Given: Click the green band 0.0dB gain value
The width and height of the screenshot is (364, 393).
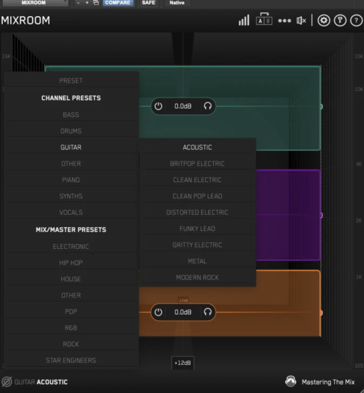Looking at the screenshot, I should click(x=183, y=106).
